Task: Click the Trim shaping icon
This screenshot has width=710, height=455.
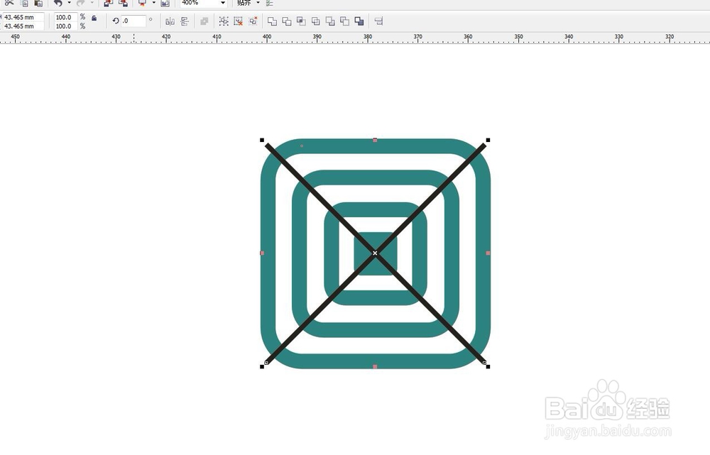Action: [287, 21]
